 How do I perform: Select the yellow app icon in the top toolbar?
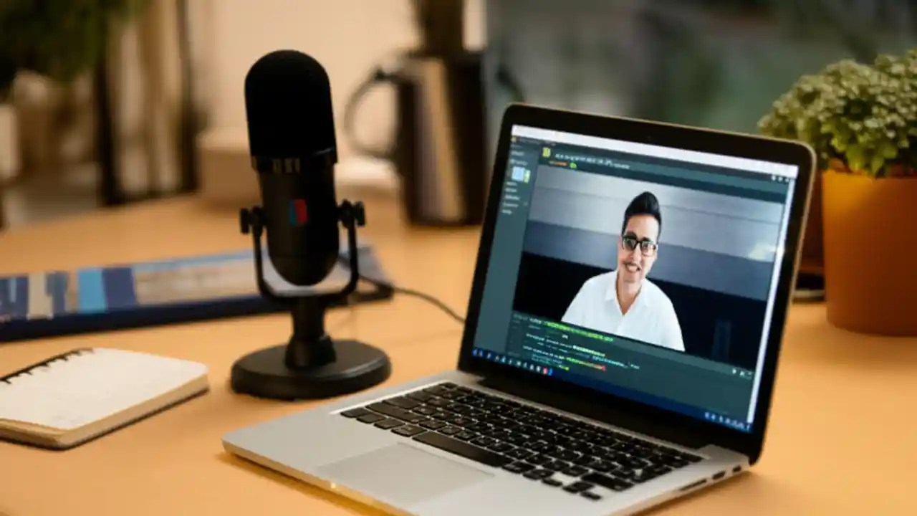click(x=545, y=150)
